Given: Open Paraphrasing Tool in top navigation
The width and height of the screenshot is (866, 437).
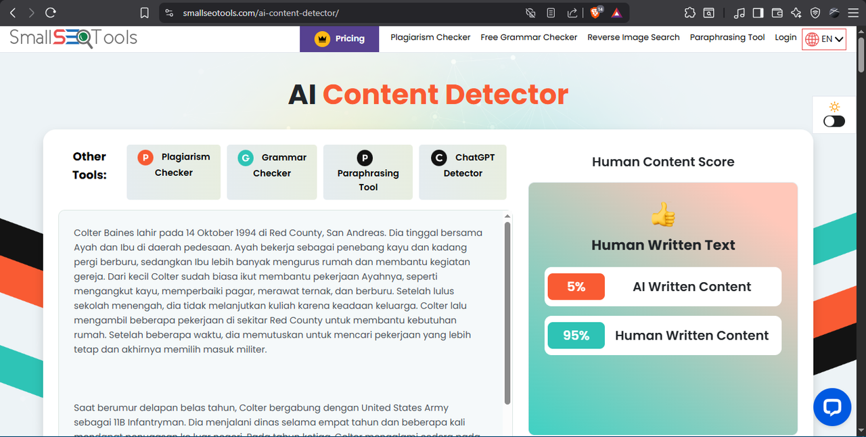Looking at the screenshot, I should (x=727, y=37).
